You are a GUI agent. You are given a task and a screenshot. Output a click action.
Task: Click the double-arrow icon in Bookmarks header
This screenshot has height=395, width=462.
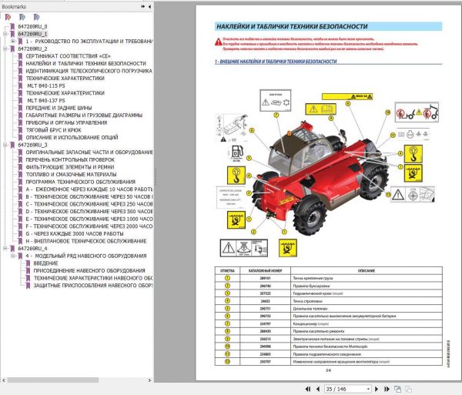pyautogui.click(x=143, y=6)
